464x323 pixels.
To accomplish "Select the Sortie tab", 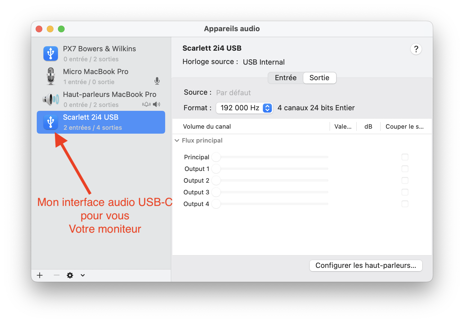I will tap(319, 78).
